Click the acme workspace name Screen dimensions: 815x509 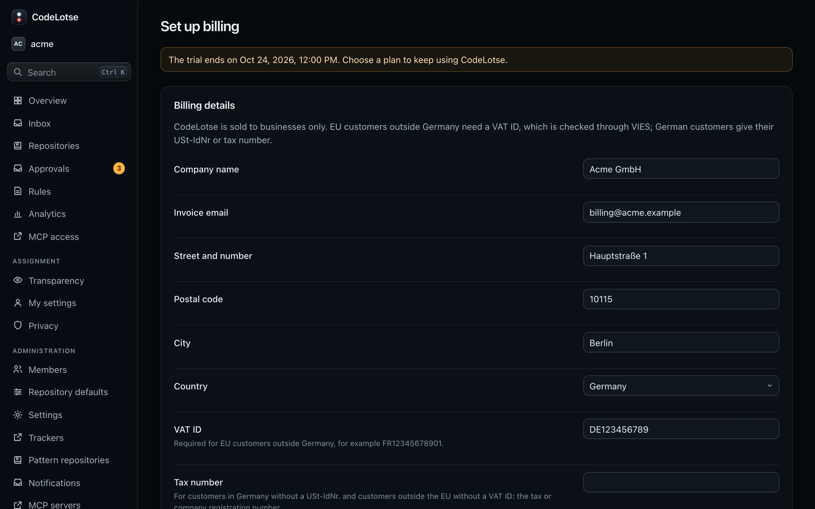(x=42, y=44)
